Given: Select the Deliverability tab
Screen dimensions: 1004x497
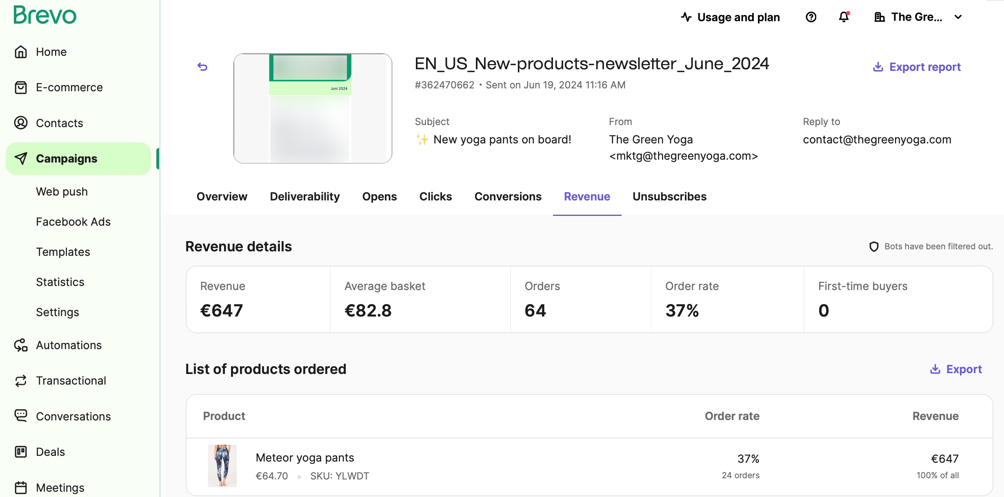Looking at the screenshot, I should (304, 196).
